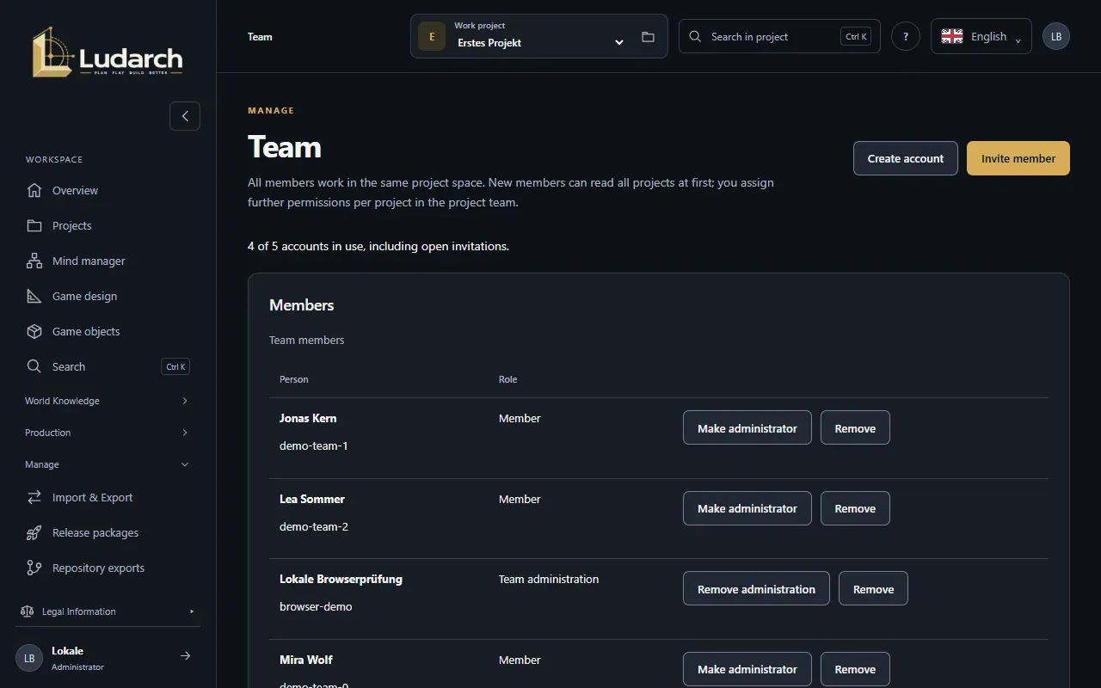Image resolution: width=1101 pixels, height=688 pixels.
Task: Click the username demo-team-2
Action: 314,526
